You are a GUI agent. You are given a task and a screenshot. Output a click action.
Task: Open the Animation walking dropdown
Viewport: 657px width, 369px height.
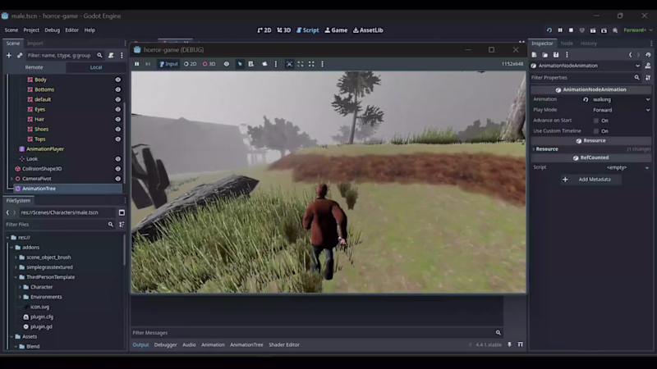click(x=622, y=99)
